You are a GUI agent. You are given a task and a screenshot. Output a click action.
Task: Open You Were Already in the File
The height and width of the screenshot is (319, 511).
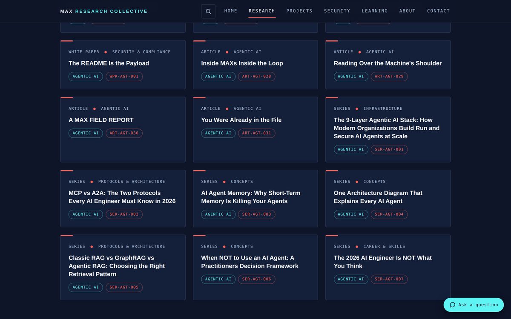click(241, 120)
